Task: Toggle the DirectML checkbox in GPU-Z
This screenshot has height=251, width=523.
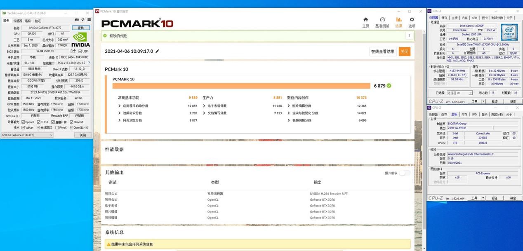Action: [72, 122]
